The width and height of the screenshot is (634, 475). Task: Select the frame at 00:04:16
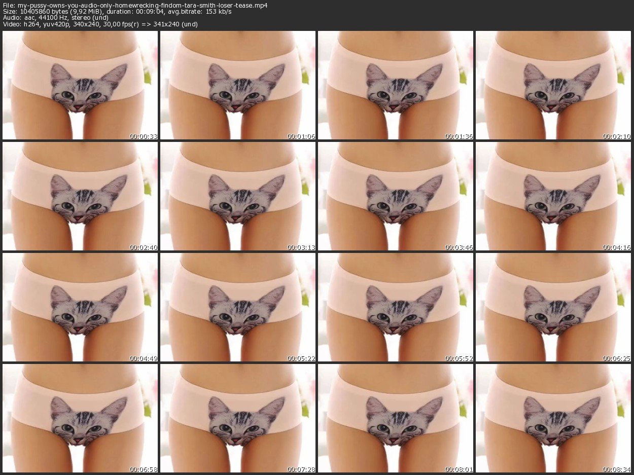(x=553, y=196)
